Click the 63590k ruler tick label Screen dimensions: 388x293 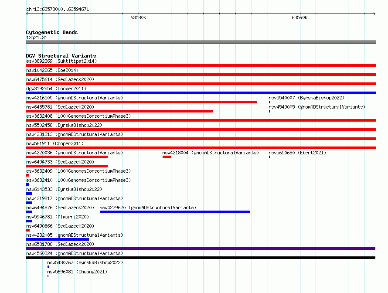(x=300, y=17)
